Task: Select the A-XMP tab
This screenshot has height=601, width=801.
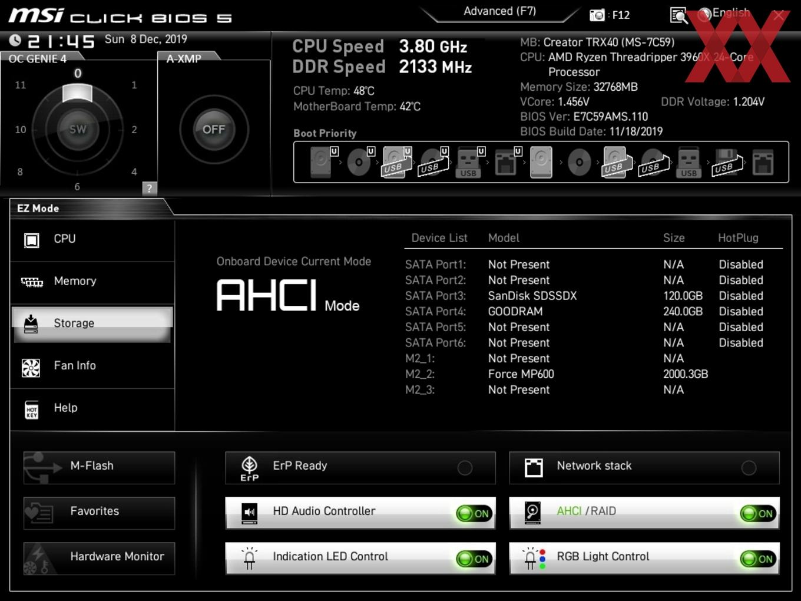Action: pyautogui.click(x=184, y=58)
